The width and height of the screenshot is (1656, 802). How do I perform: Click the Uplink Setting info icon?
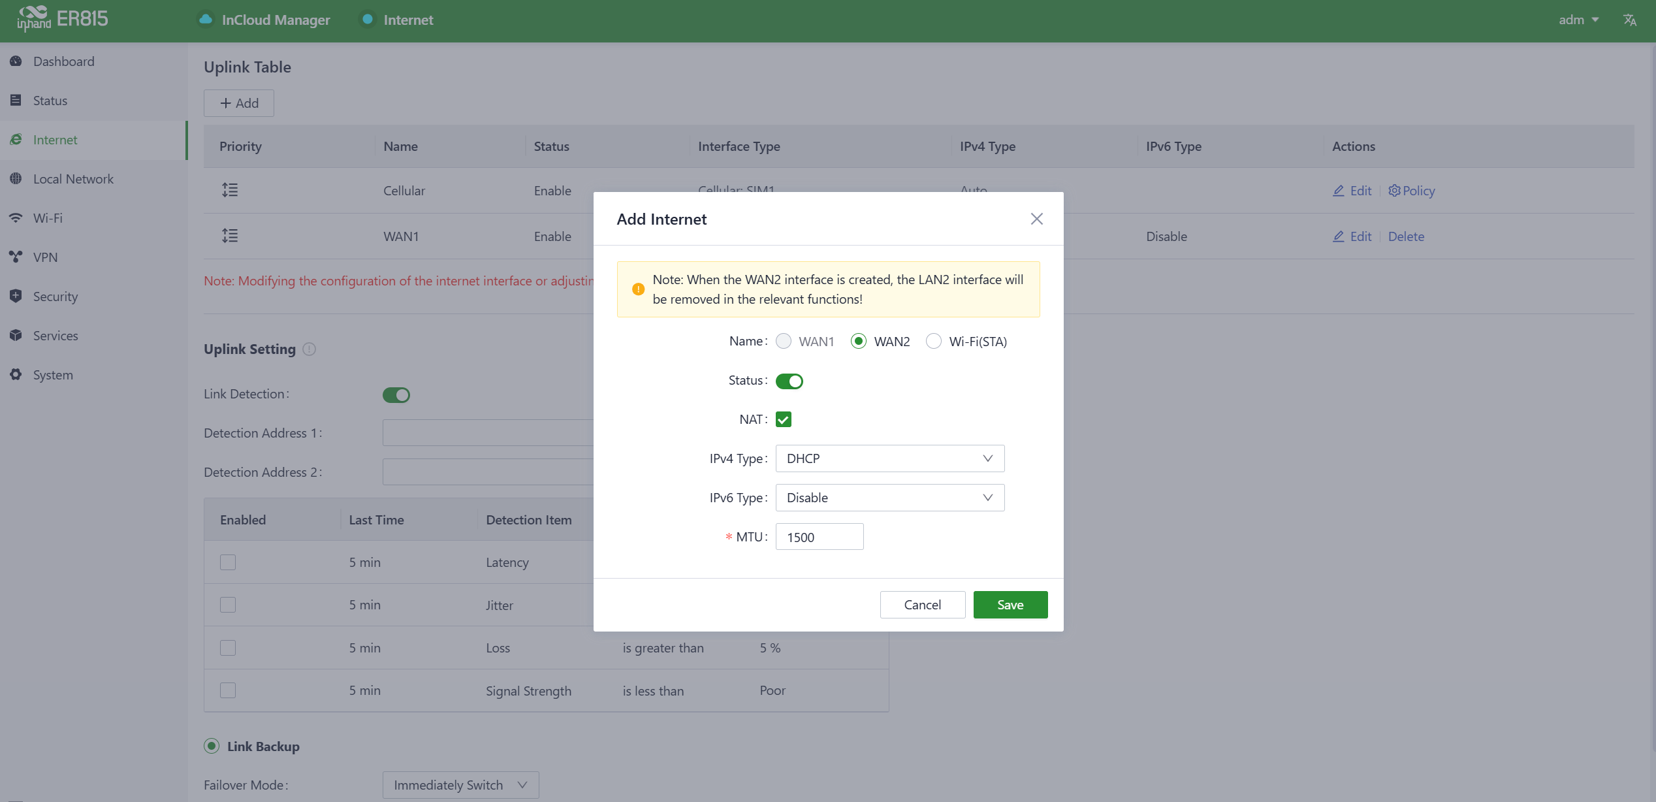(x=310, y=349)
